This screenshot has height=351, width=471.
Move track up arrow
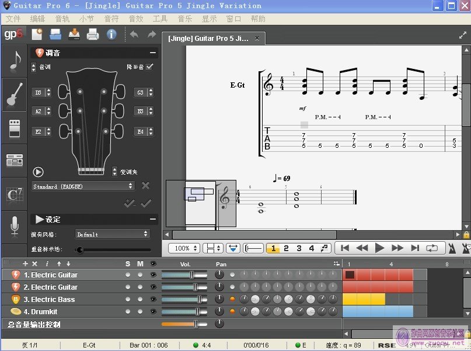(59, 263)
